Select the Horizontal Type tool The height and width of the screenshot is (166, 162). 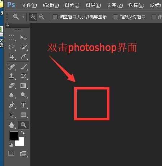point(23,105)
